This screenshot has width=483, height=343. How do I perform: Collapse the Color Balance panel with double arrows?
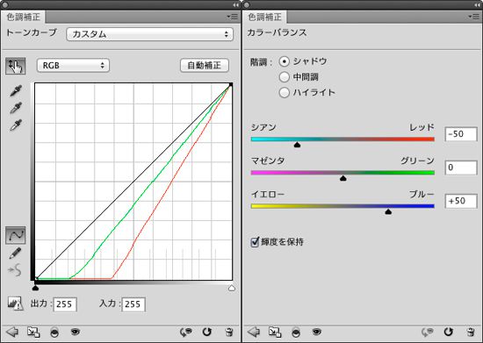[x=477, y=5]
